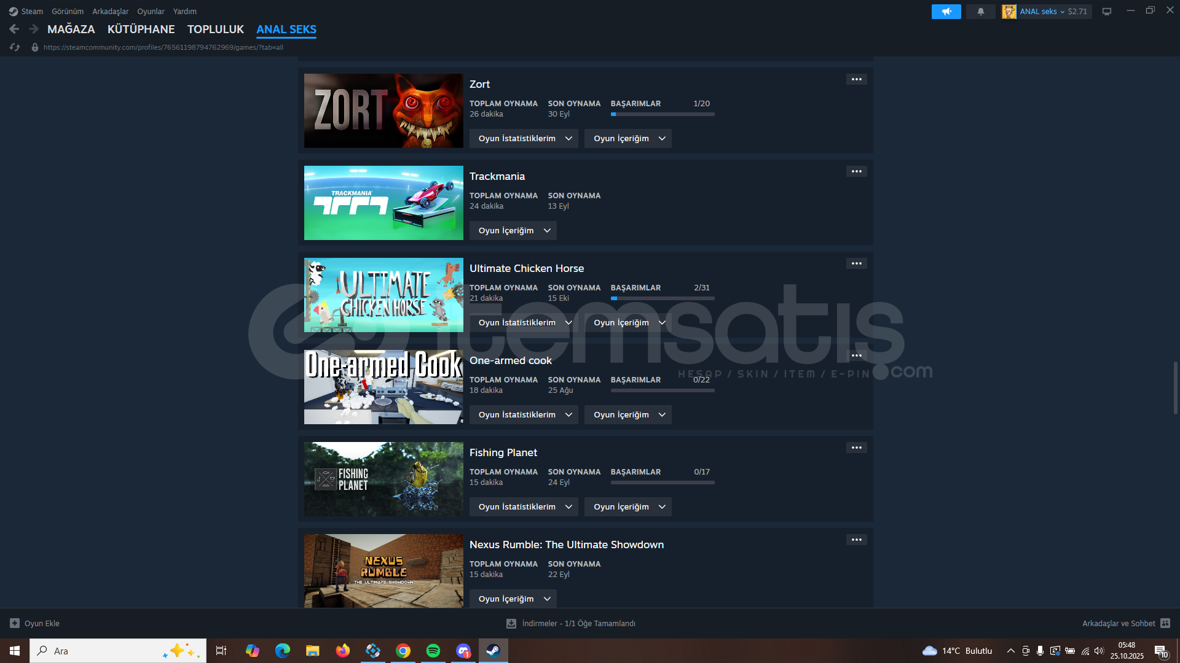Click the announcements megaphone icon

(946, 12)
